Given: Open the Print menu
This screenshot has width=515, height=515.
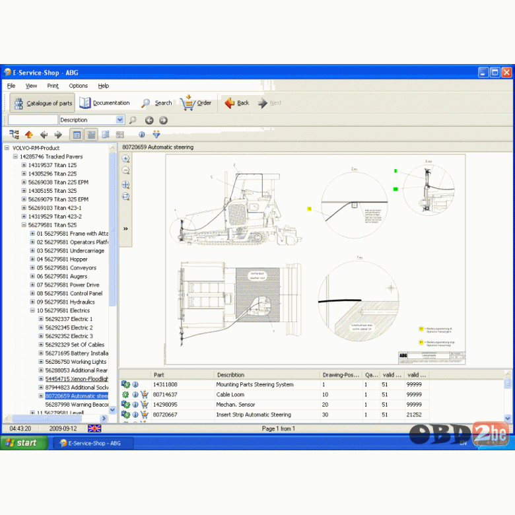Looking at the screenshot, I should click(53, 86).
